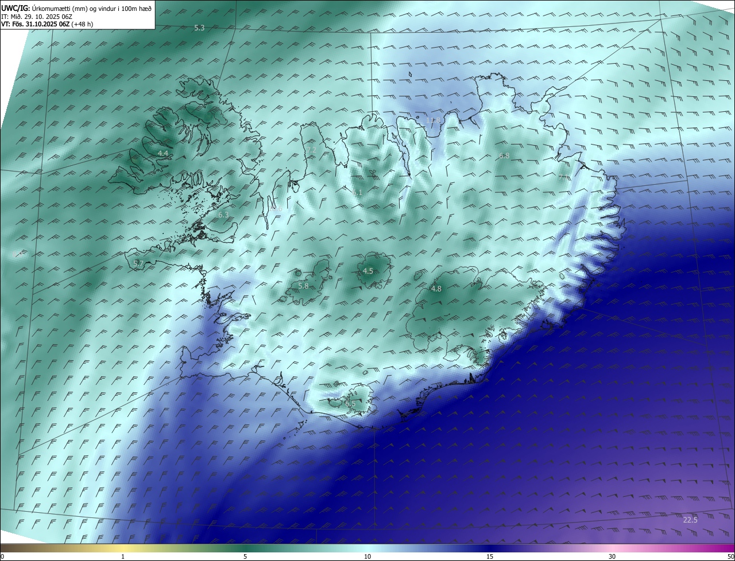
Task: Click the 50 tick label on the color scale
Action: click(730, 556)
